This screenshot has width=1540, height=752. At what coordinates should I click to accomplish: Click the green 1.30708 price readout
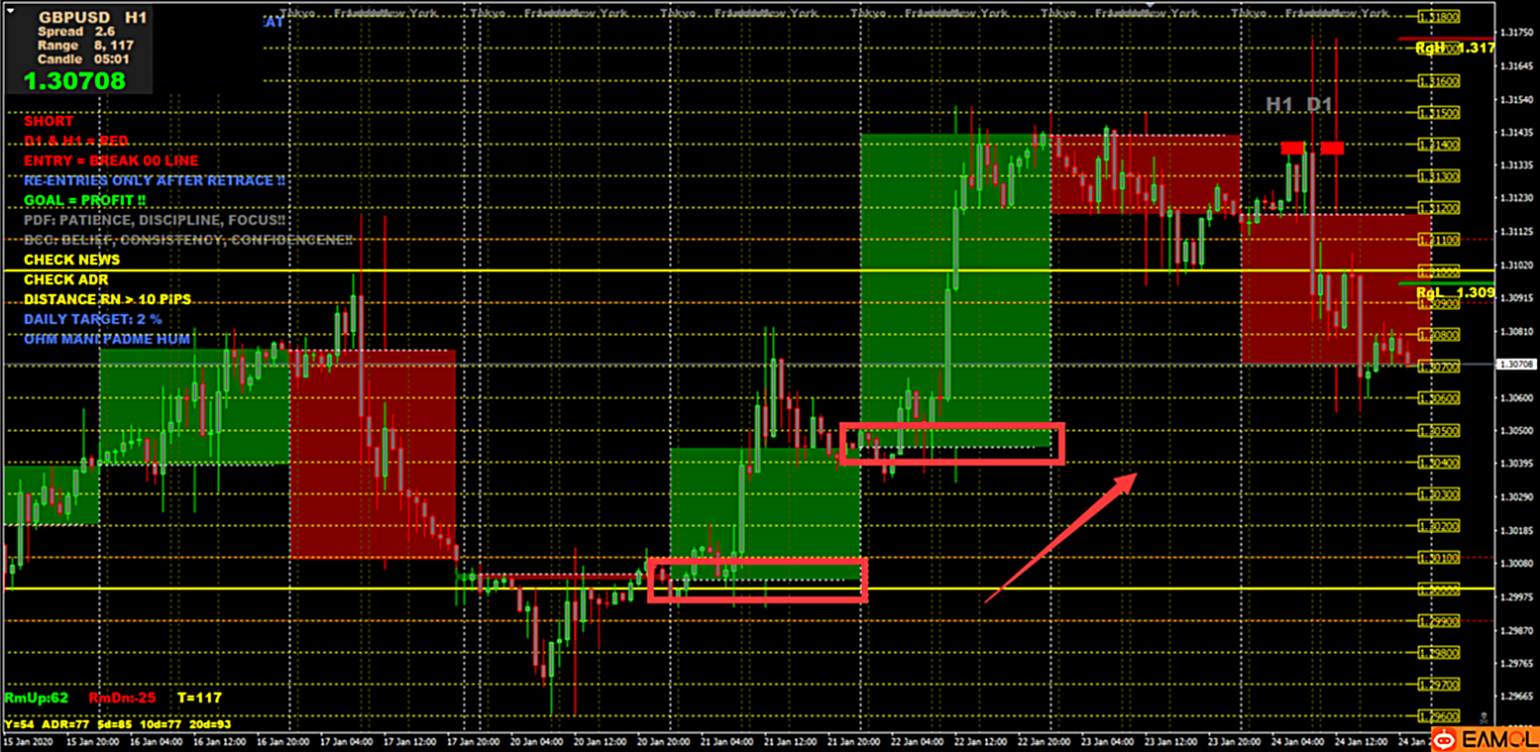point(74,81)
